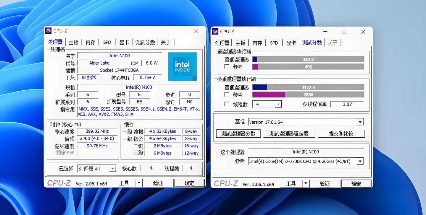Click 測試處理器分數 button
Viewport: 426px width, 215px height.
238,133
